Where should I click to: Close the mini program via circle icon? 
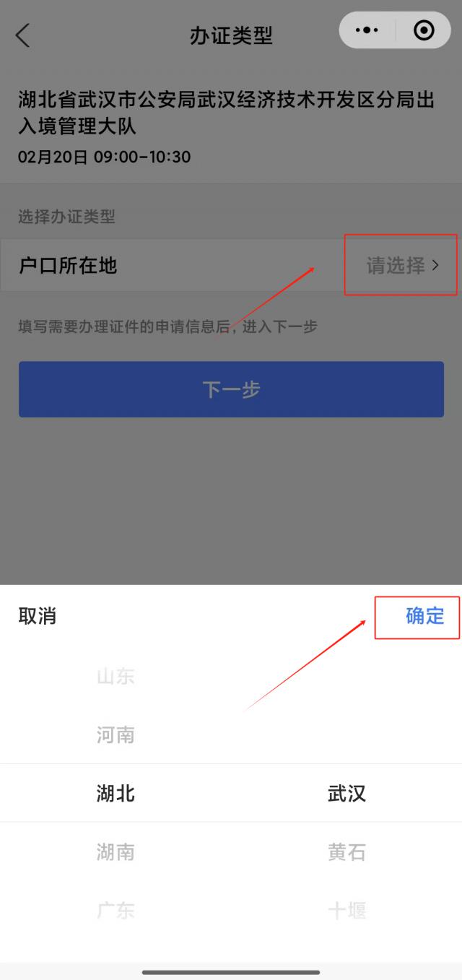click(424, 30)
